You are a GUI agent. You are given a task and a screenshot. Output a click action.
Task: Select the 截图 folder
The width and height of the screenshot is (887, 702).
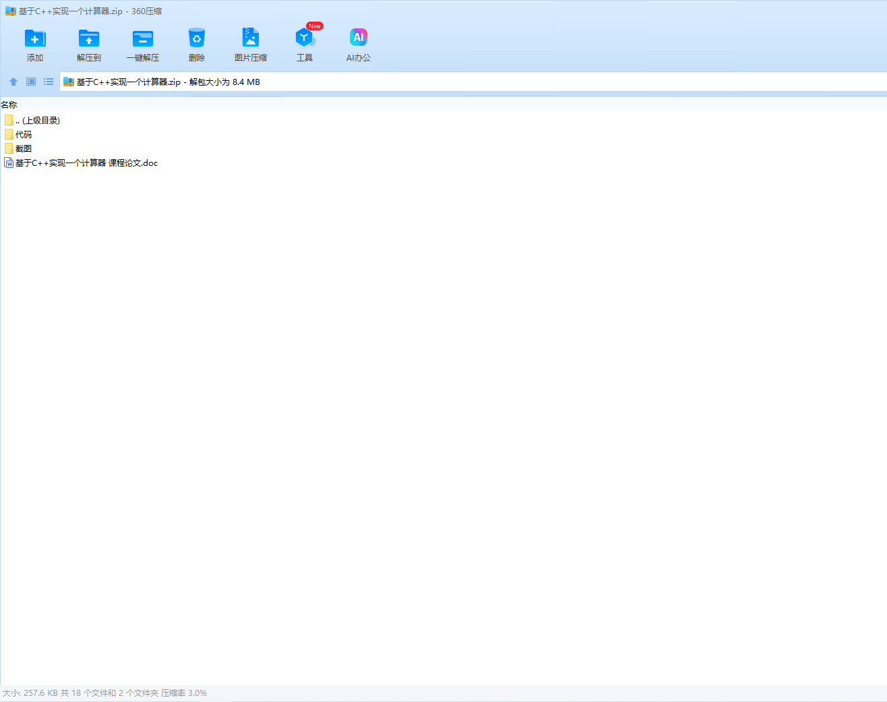[x=18, y=148]
